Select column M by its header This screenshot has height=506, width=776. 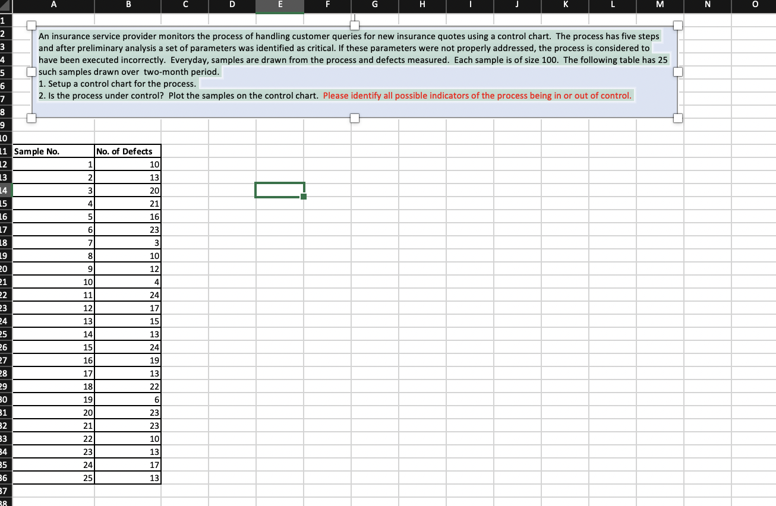[x=660, y=6]
